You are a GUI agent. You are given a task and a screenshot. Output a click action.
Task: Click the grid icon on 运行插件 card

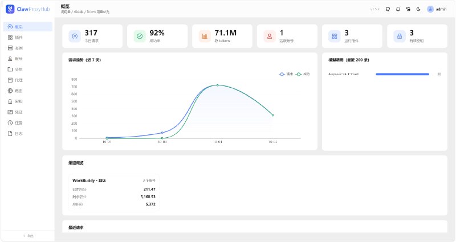[x=335, y=36]
